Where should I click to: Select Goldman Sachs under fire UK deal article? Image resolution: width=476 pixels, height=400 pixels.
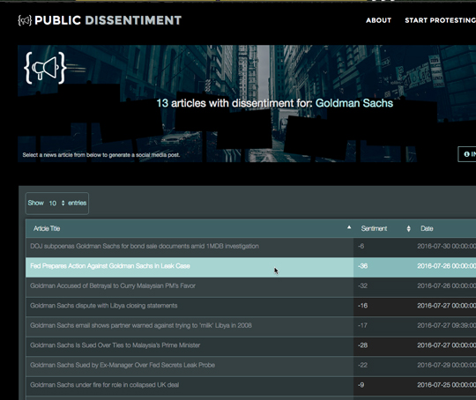click(104, 385)
